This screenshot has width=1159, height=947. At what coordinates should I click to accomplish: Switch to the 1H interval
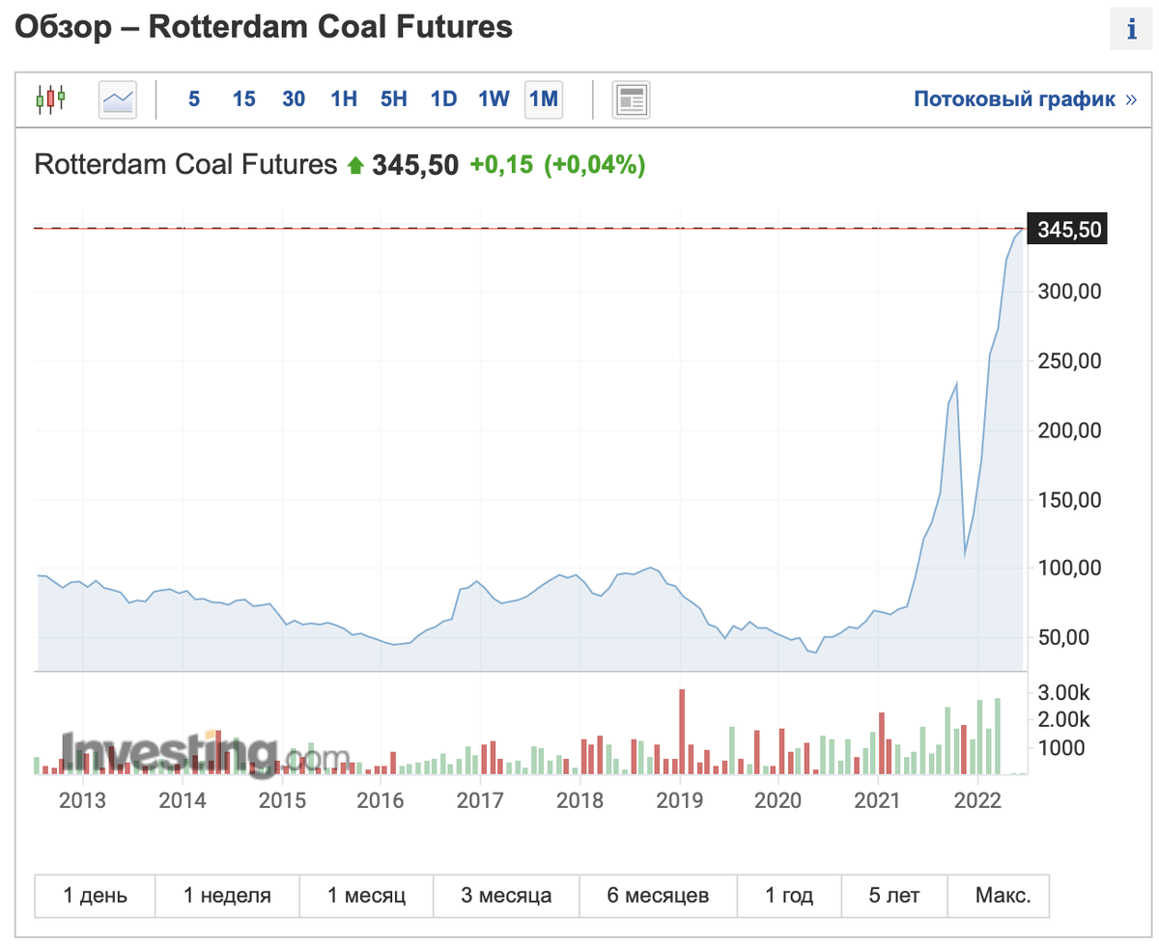click(344, 98)
